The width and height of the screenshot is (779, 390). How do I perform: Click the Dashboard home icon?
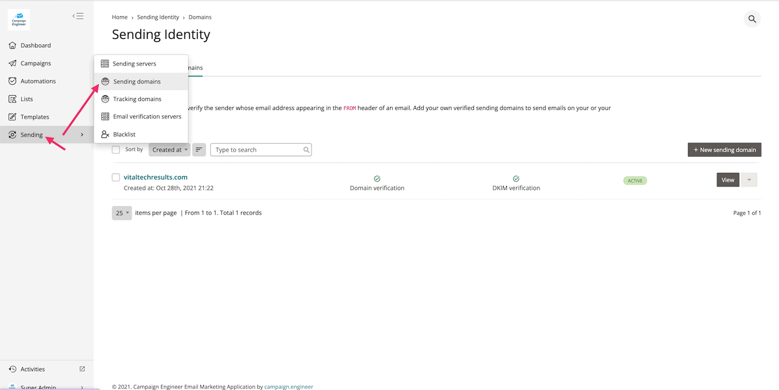tap(12, 45)
